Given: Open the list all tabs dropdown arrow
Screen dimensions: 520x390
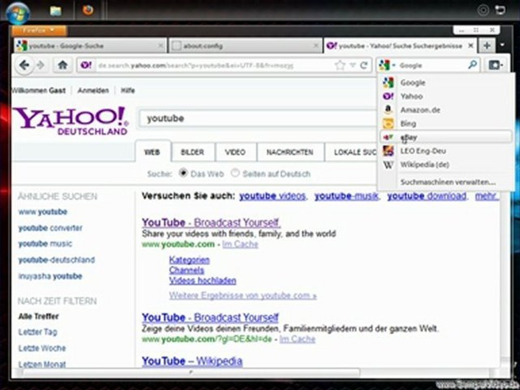Looking at the screenshot, I should click(503, 45).
